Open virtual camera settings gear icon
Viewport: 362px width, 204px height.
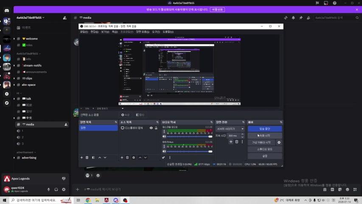coord(279,142)
